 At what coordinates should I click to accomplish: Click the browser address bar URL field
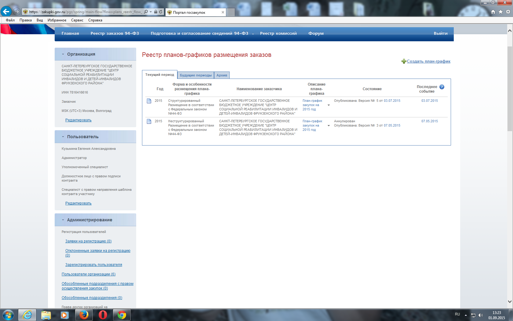(x=85, y=12)
